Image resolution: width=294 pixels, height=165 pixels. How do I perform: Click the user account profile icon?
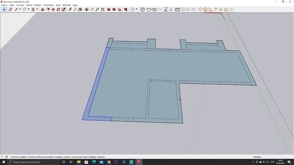pos(132,9)
